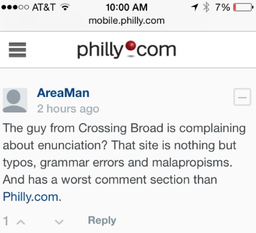Reply to AreaMan's comment

click(x=102, y=220)
